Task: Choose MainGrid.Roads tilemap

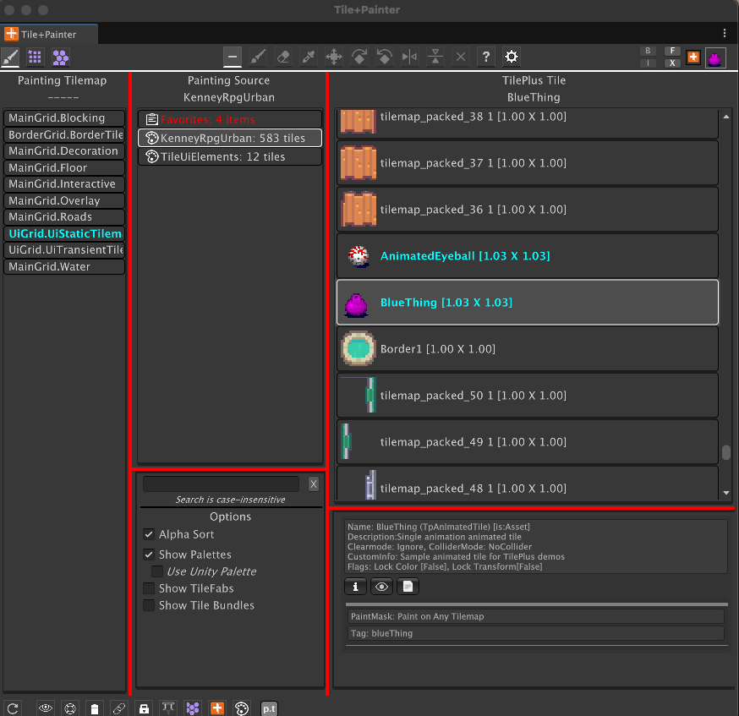Action: (x=64, y=216)
